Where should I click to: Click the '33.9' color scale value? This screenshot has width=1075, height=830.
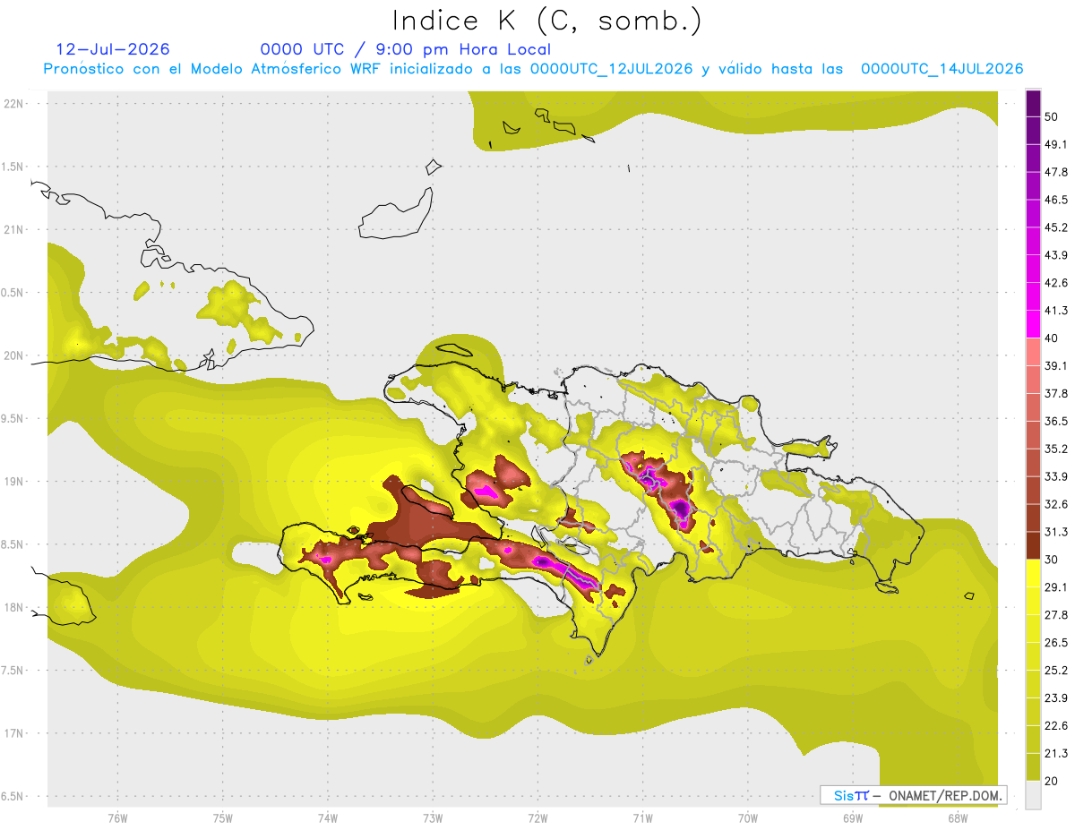coord(1056,476)
